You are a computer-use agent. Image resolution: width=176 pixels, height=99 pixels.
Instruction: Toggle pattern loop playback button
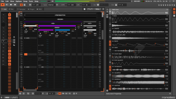point(7,5)
